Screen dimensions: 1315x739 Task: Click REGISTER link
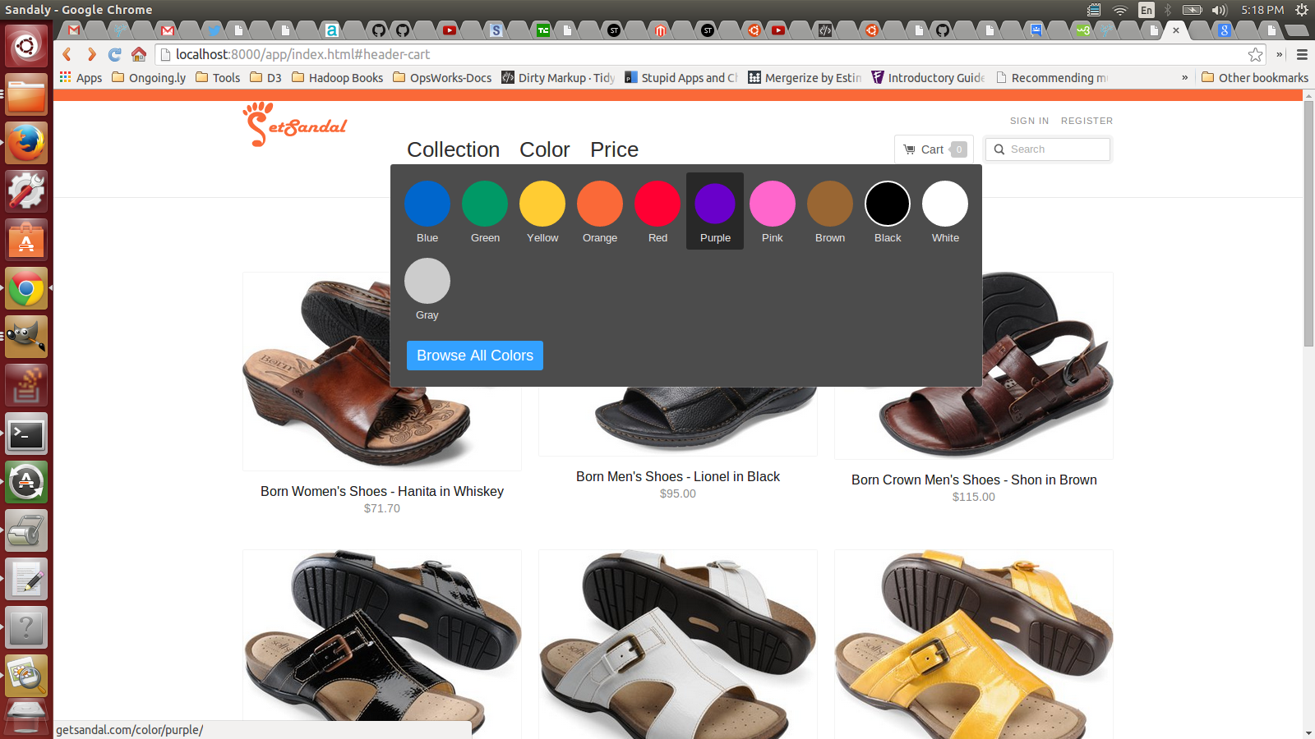click(x=1087, y=121)
